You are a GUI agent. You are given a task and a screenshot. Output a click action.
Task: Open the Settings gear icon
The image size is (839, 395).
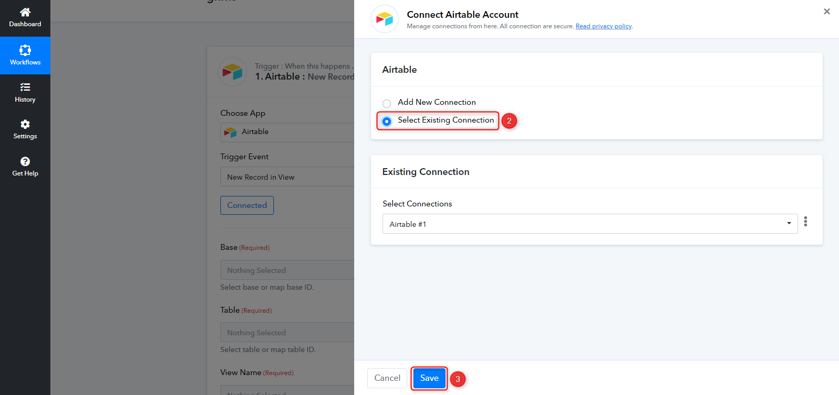[25, 124]
